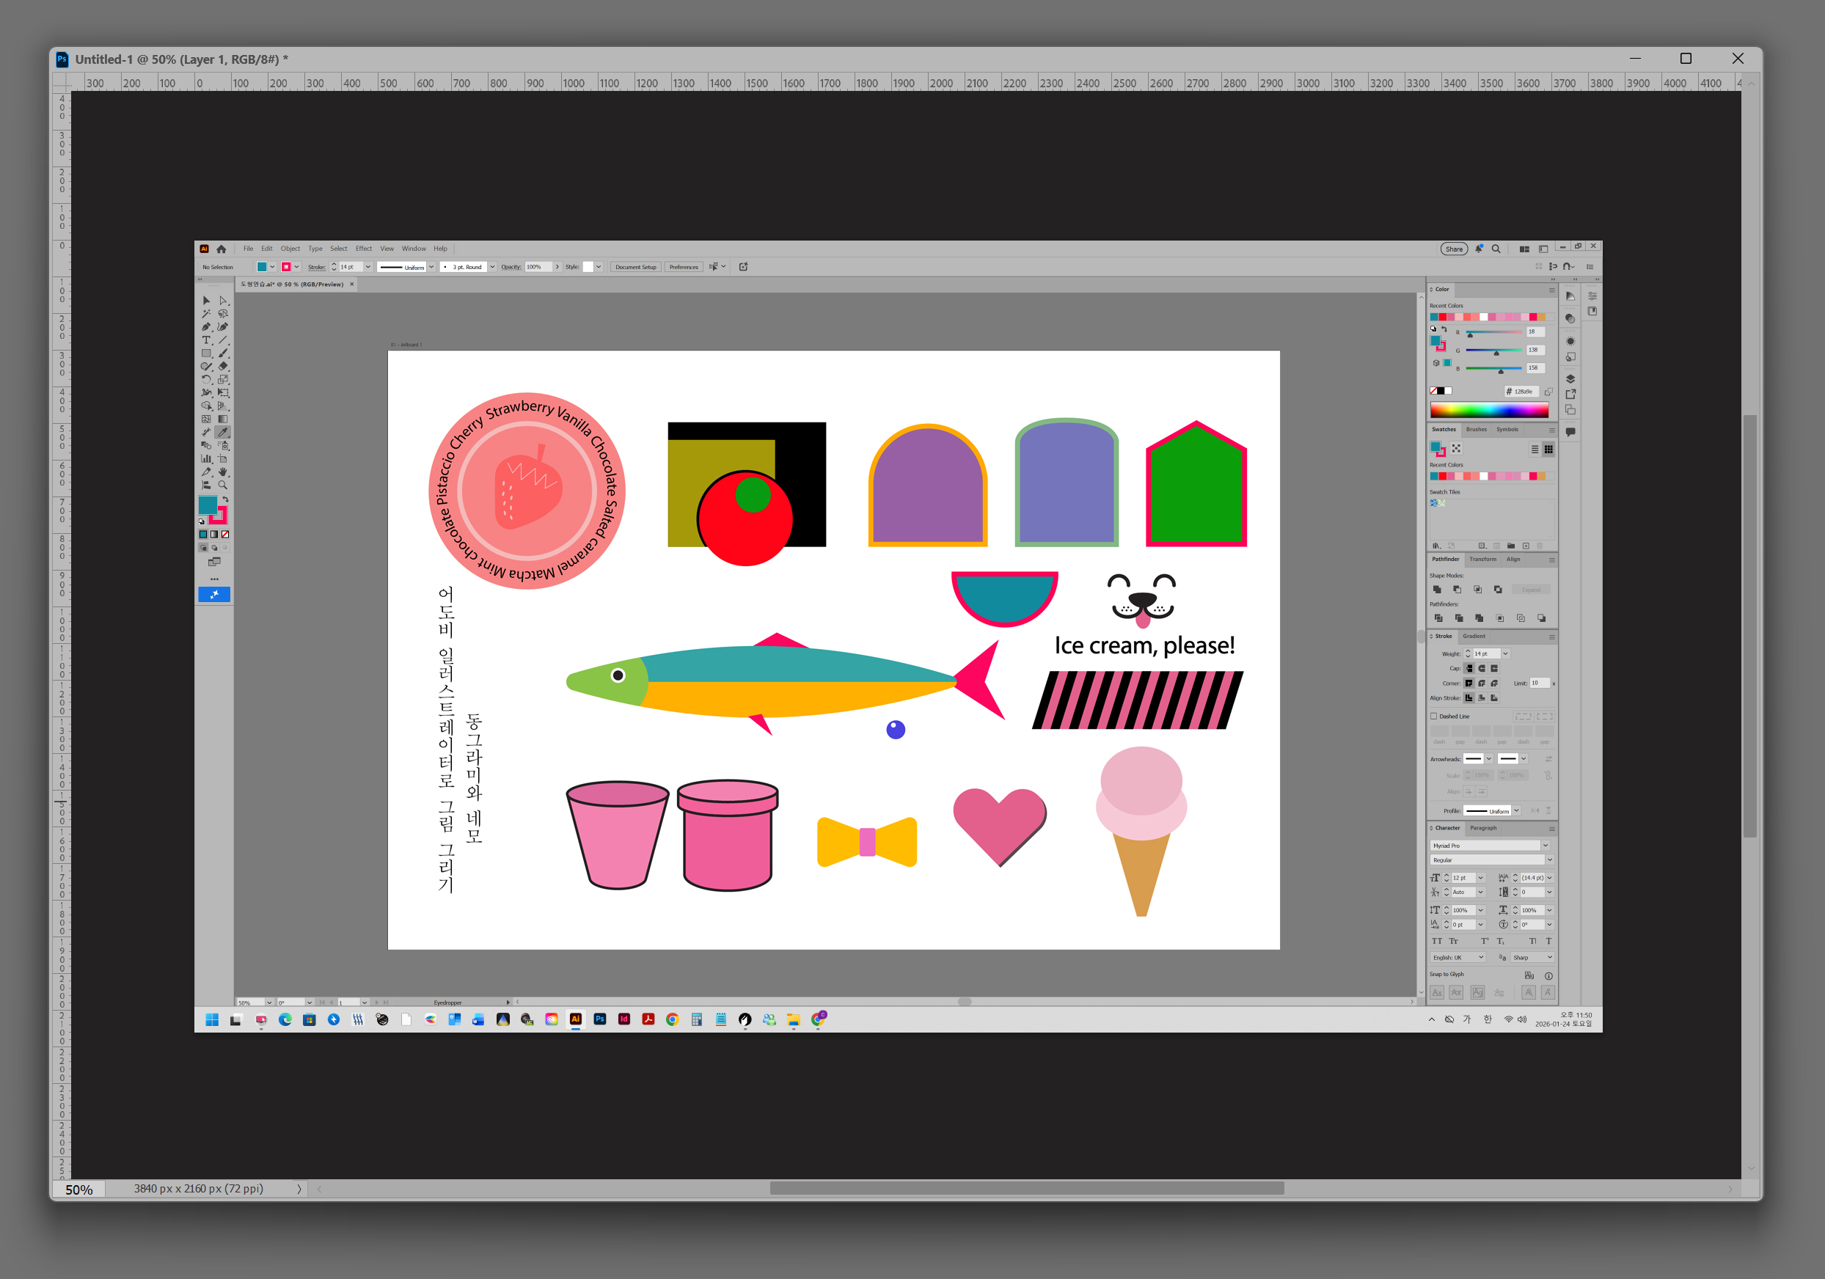Image resolution: width=1825 pixels, height=1279 pixels.
Task: Expand the stroke Weight dropdown in Stroke panel
Action: [1505, 653]
